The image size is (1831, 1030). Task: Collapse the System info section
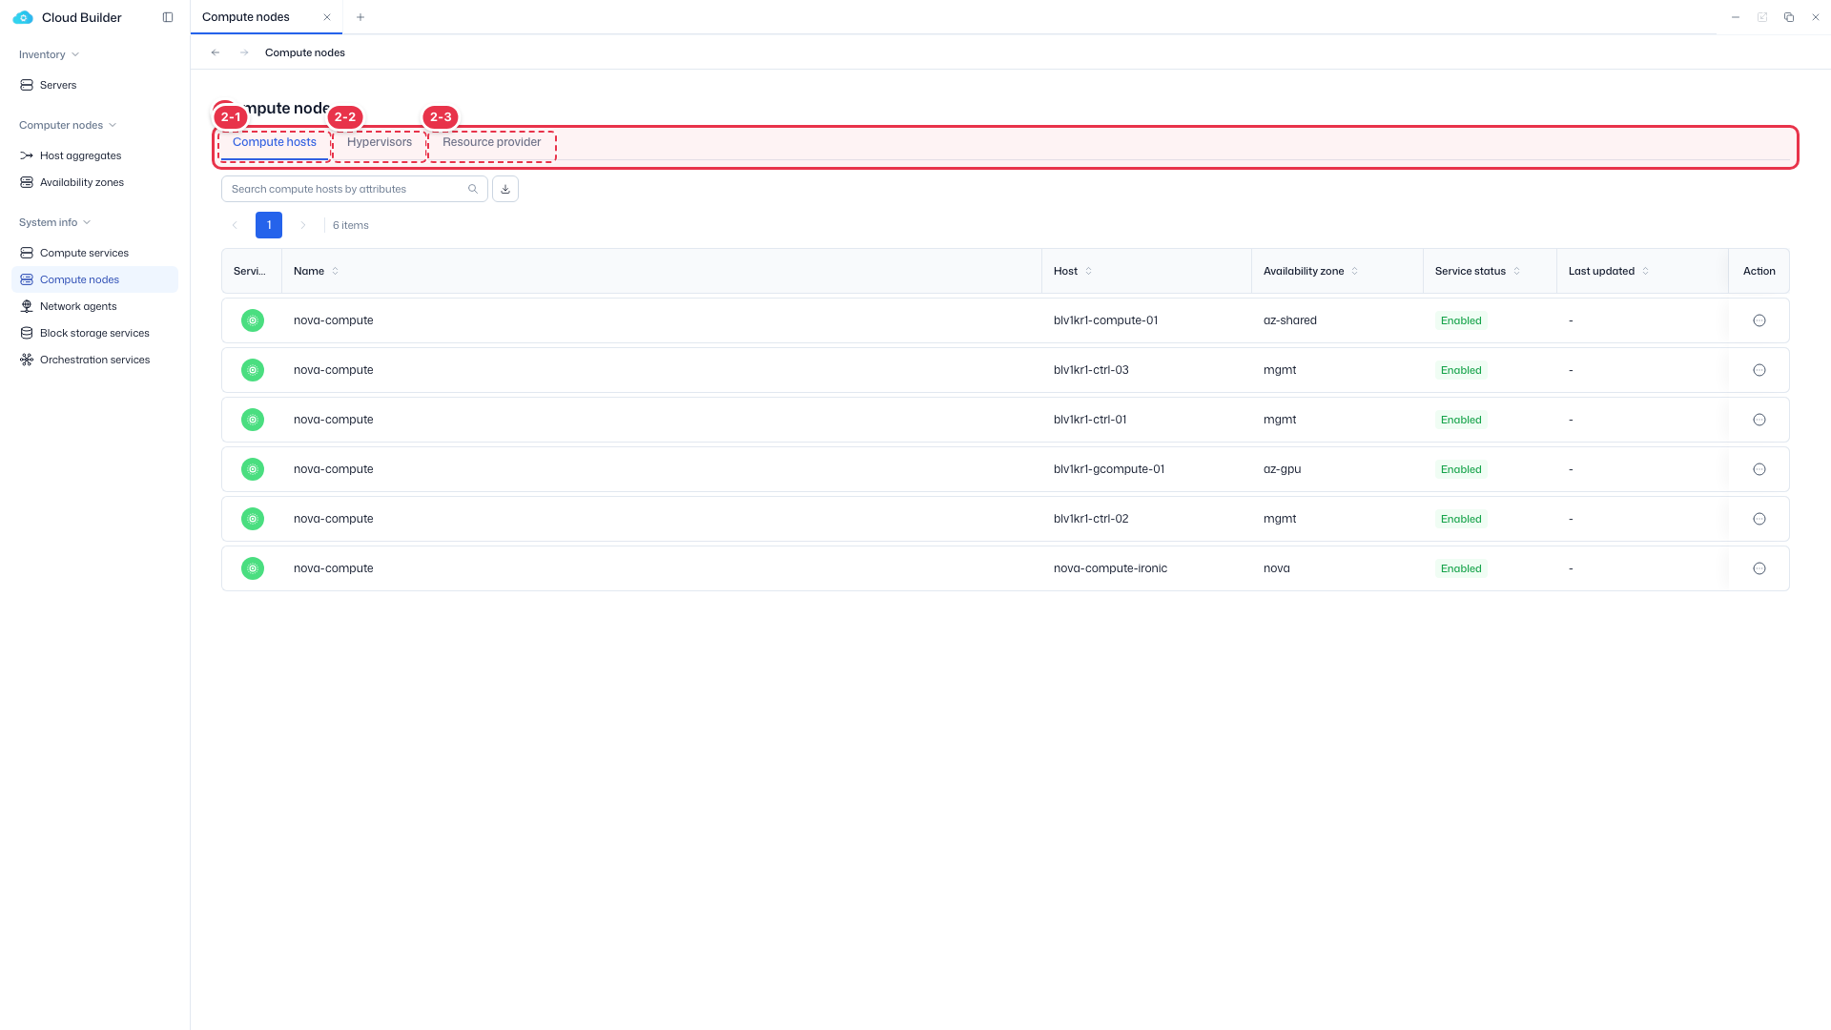(x=87, y=222)
